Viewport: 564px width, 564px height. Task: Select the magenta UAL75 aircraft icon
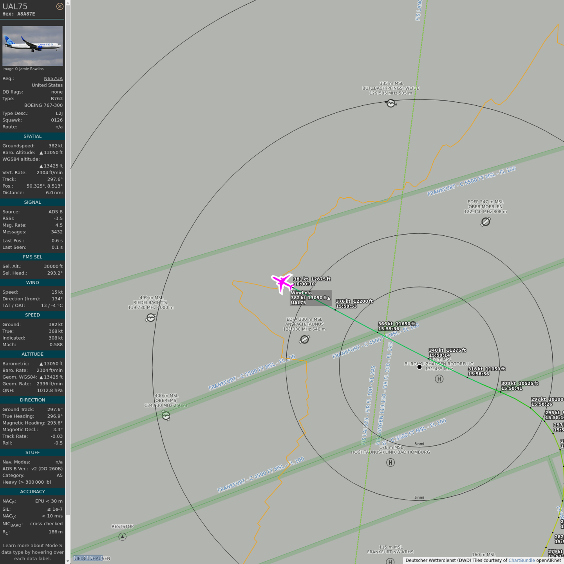click(x=282, y=283)
